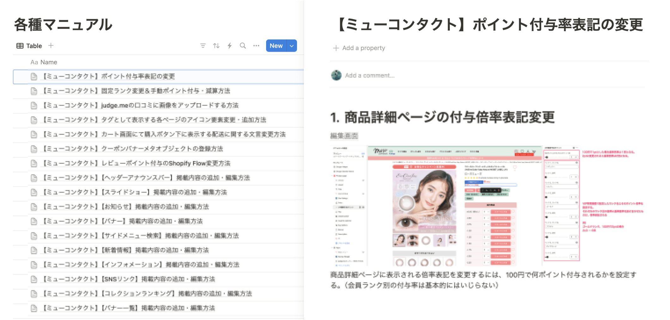Switch to the Table view tab
Viewport: 670px width, 320px height.
29,46
